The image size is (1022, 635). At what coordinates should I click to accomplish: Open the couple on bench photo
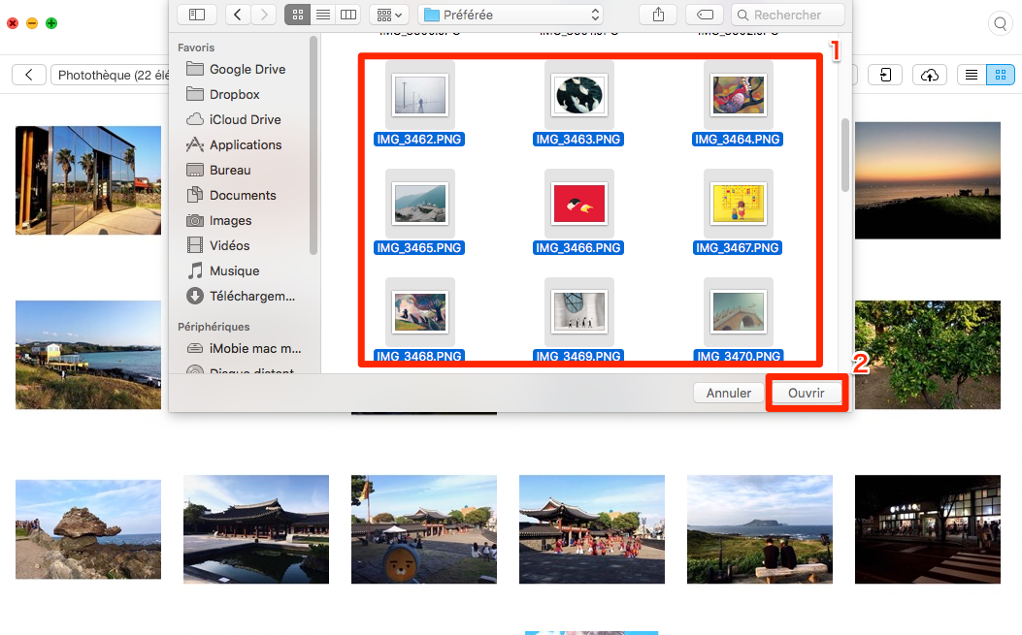click(x=760, y=529)
